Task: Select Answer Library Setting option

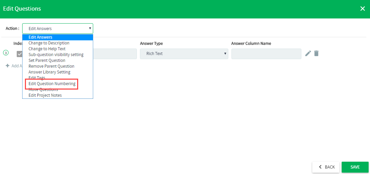Action: pos(58,72)
